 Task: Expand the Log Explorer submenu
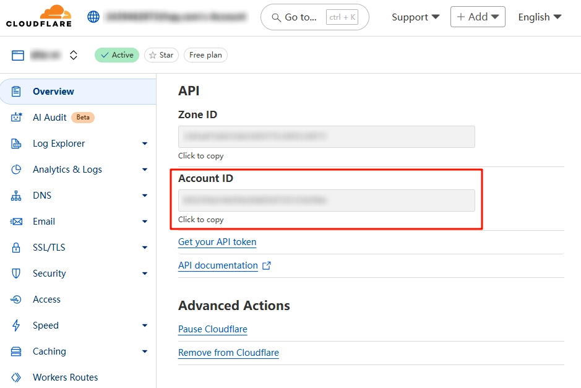(144, 144)
